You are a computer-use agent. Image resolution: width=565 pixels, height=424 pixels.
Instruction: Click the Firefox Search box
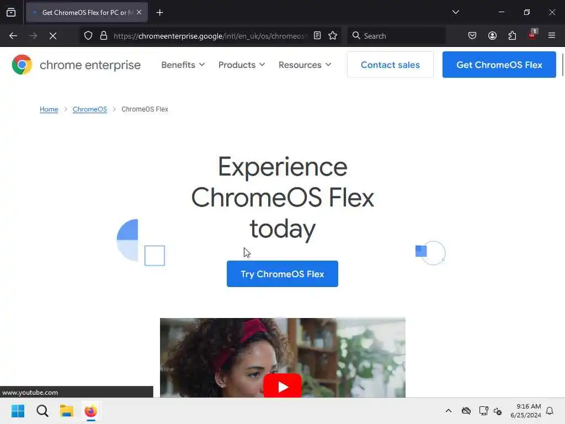point(396,36)
